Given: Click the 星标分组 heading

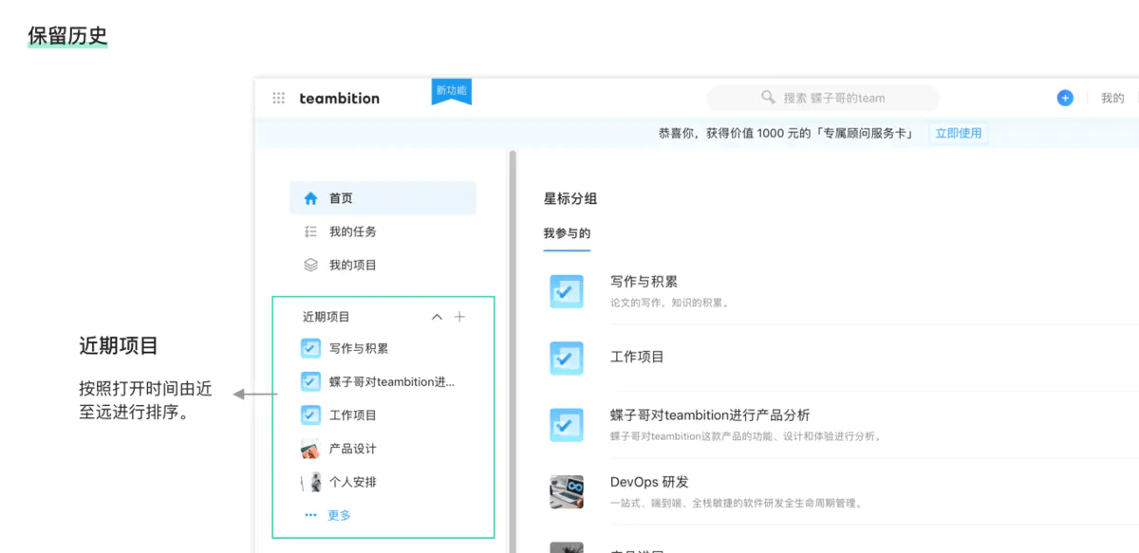Looking at the screenshot, I should click(x=570, y=198).
